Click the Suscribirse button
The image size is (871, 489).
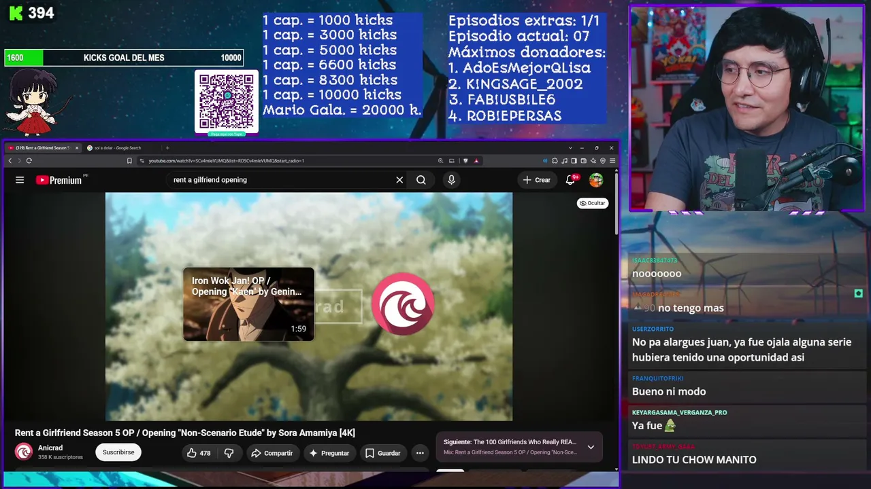click(x=118, y=452)
